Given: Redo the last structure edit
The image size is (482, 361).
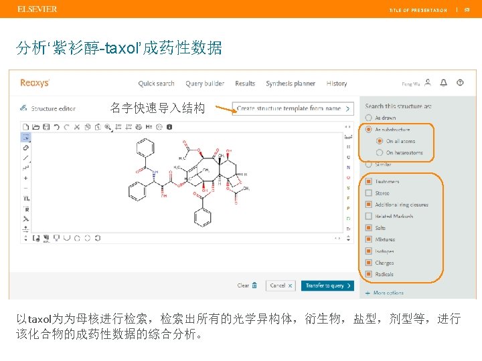Looking at the screenshot, I should point(67,127).
